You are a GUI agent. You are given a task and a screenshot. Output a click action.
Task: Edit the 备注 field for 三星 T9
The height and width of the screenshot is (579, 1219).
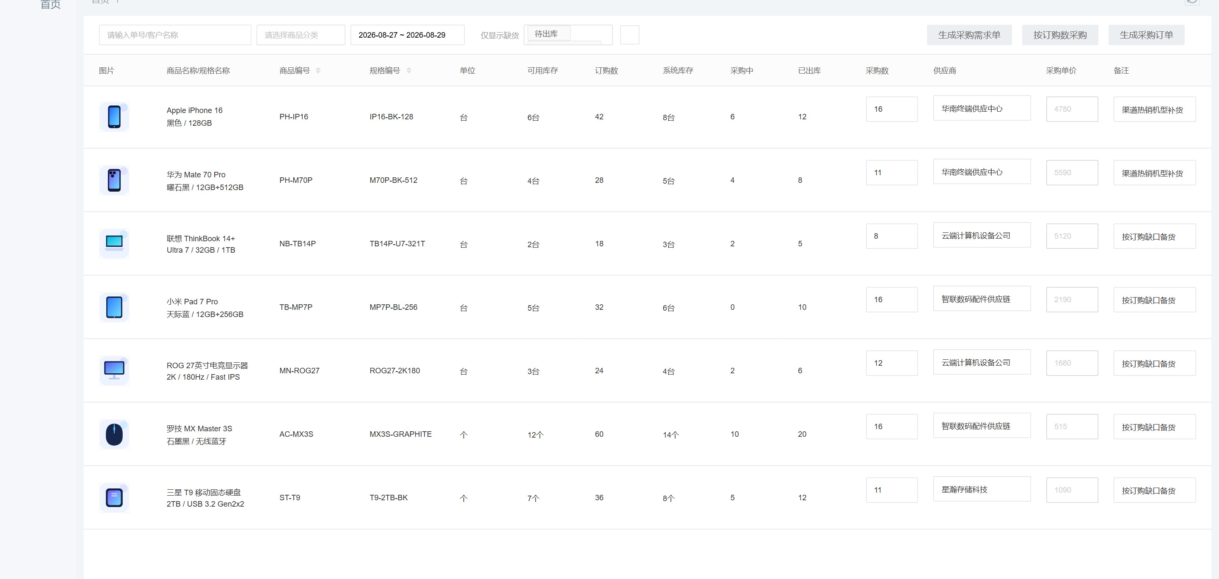(1154, 490)
